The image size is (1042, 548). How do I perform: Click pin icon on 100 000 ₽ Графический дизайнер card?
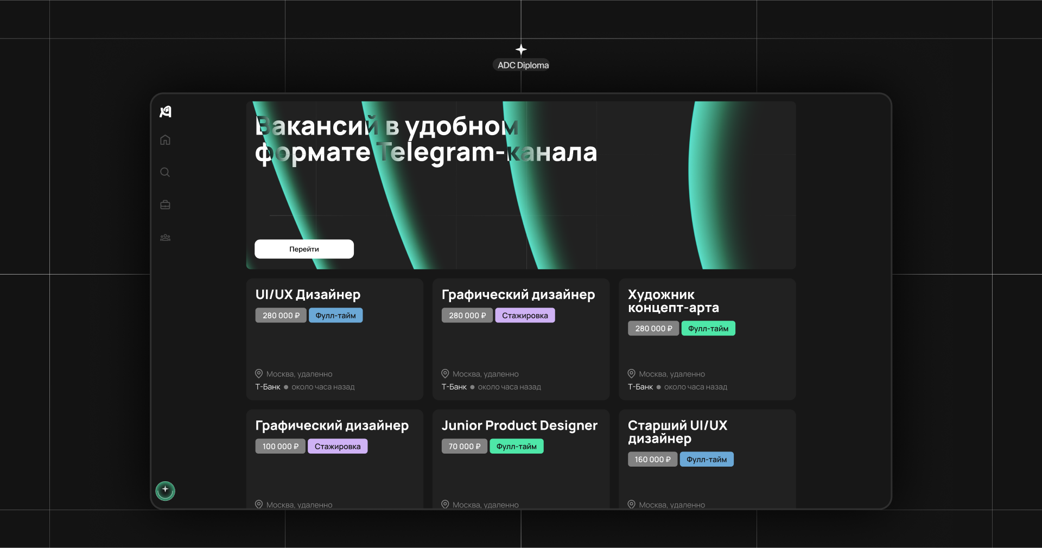point(259,504)
